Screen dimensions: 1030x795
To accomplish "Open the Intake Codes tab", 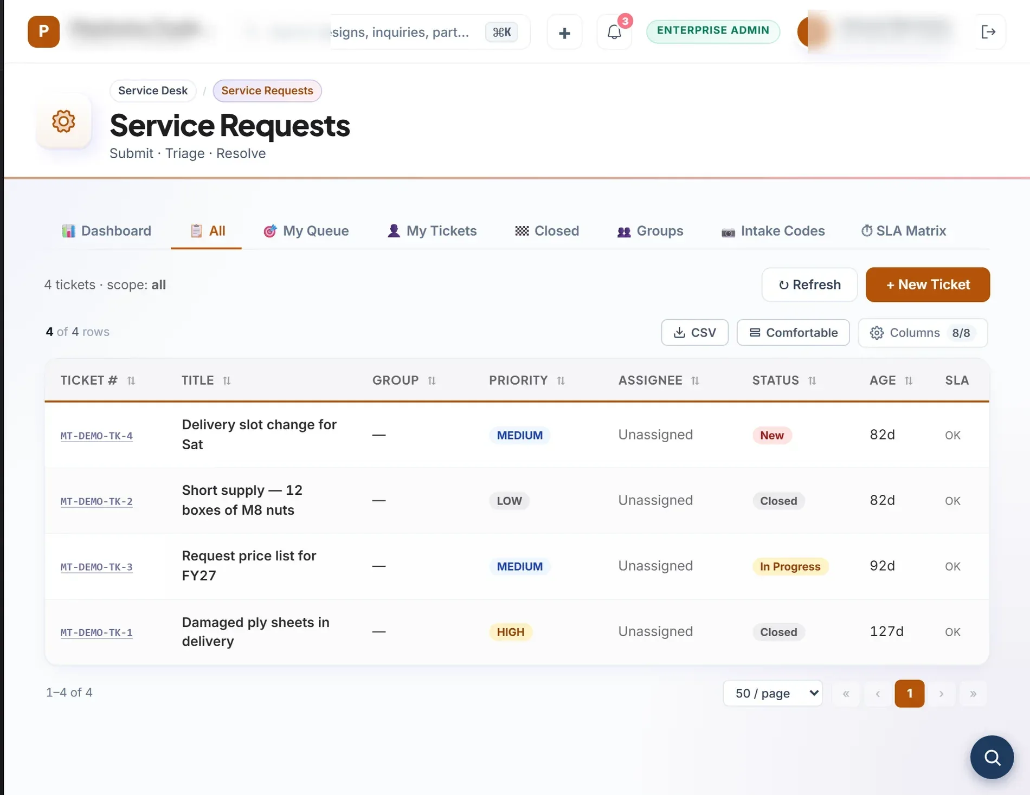I will coord(773,231).
